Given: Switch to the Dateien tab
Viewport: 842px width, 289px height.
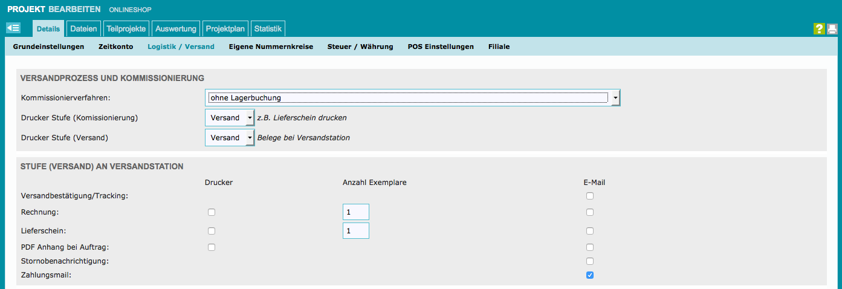Looking at the screenshot, I should (83, 28).
